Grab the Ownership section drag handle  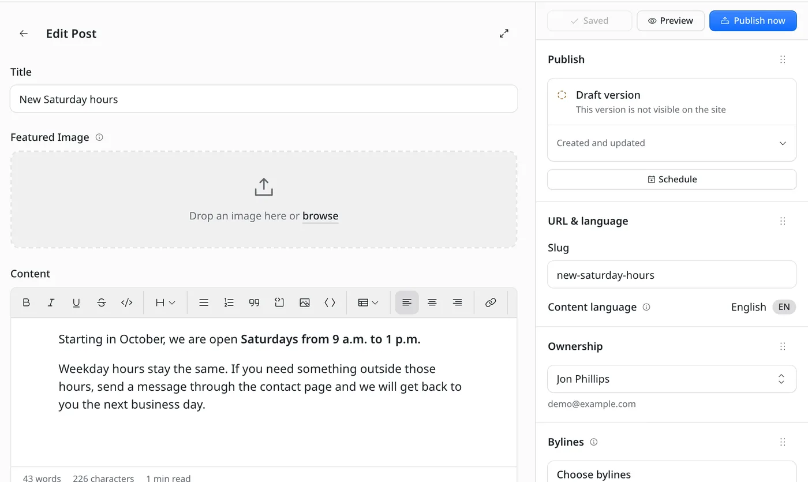pyautogui.click(x=783, y=346)
